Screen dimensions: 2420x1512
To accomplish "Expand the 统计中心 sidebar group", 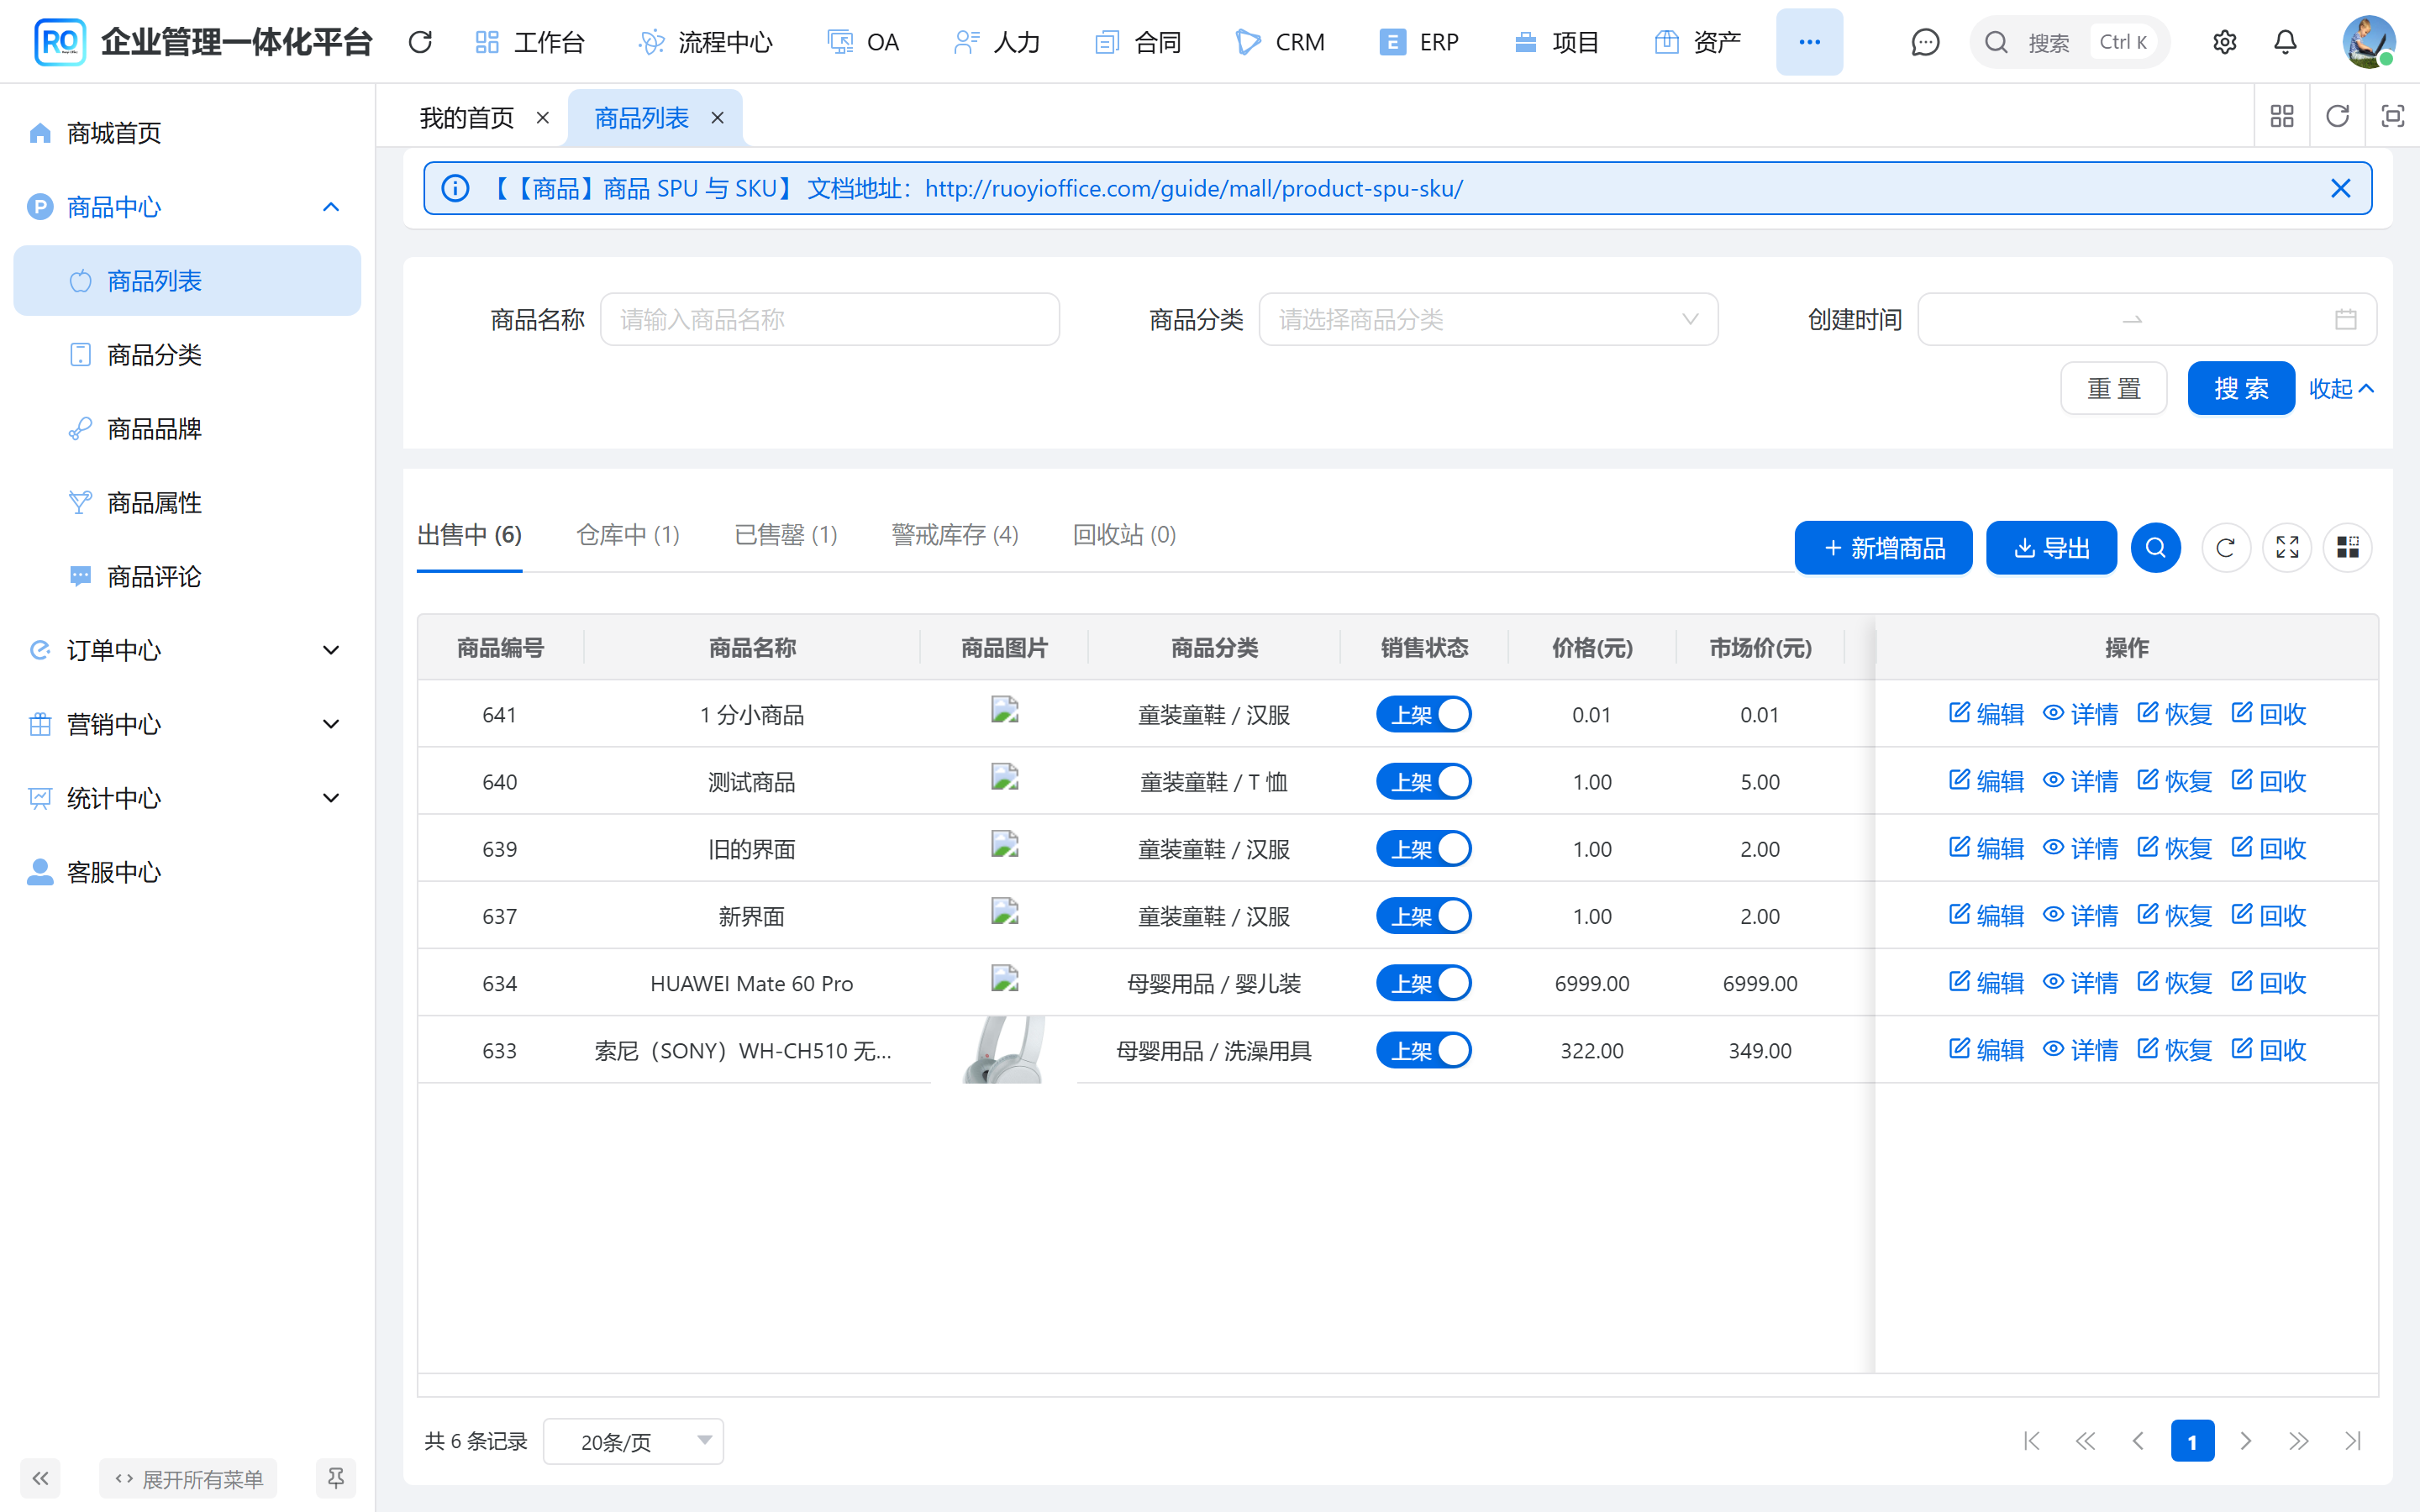I will tap(186, 798).
